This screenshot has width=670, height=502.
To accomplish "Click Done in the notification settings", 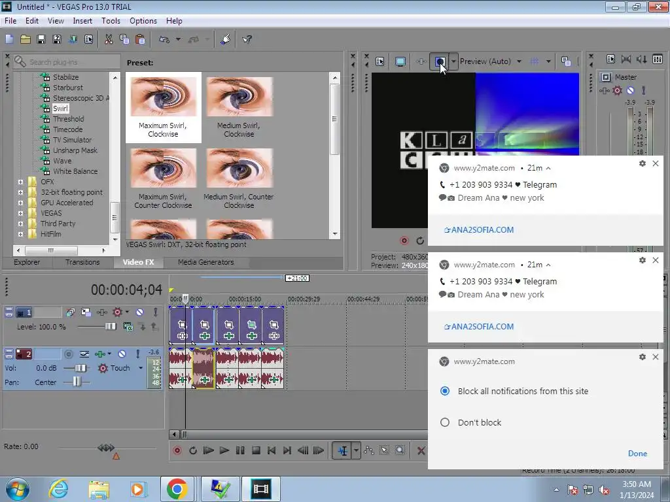I will point(637,454).
